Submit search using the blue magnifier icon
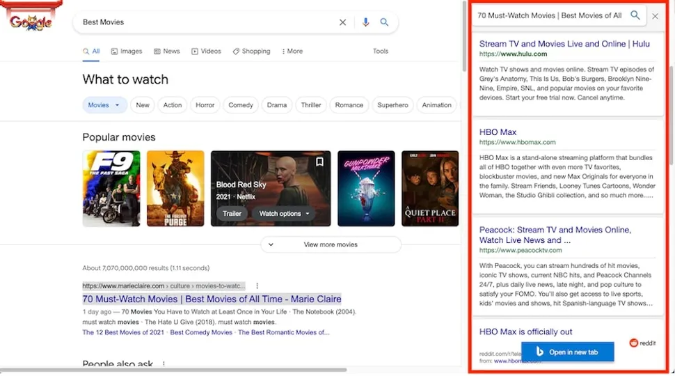675x376 pixels. 384,22
